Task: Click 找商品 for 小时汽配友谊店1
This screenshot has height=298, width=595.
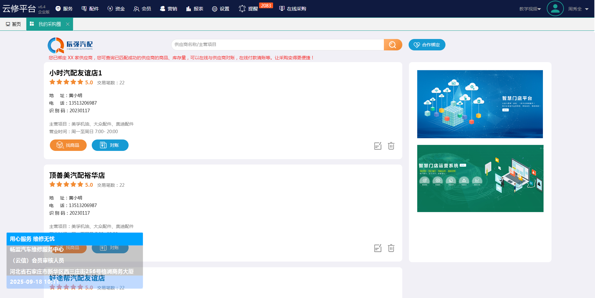Action: click(x=68, y=145)
